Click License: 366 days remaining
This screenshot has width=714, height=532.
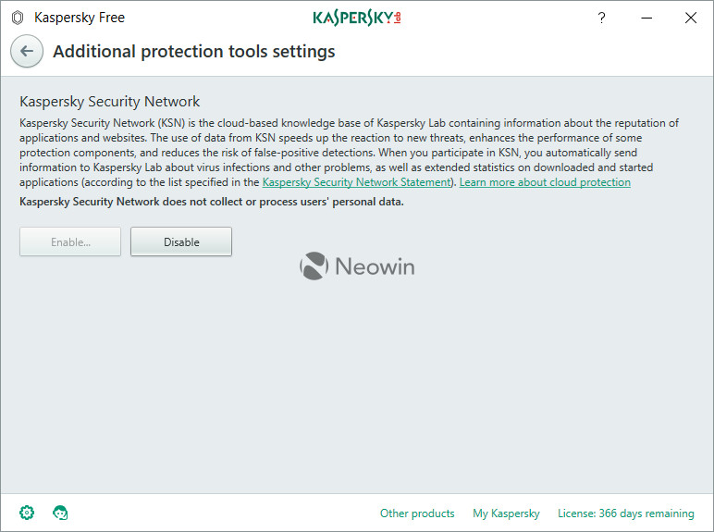(625, 513)
